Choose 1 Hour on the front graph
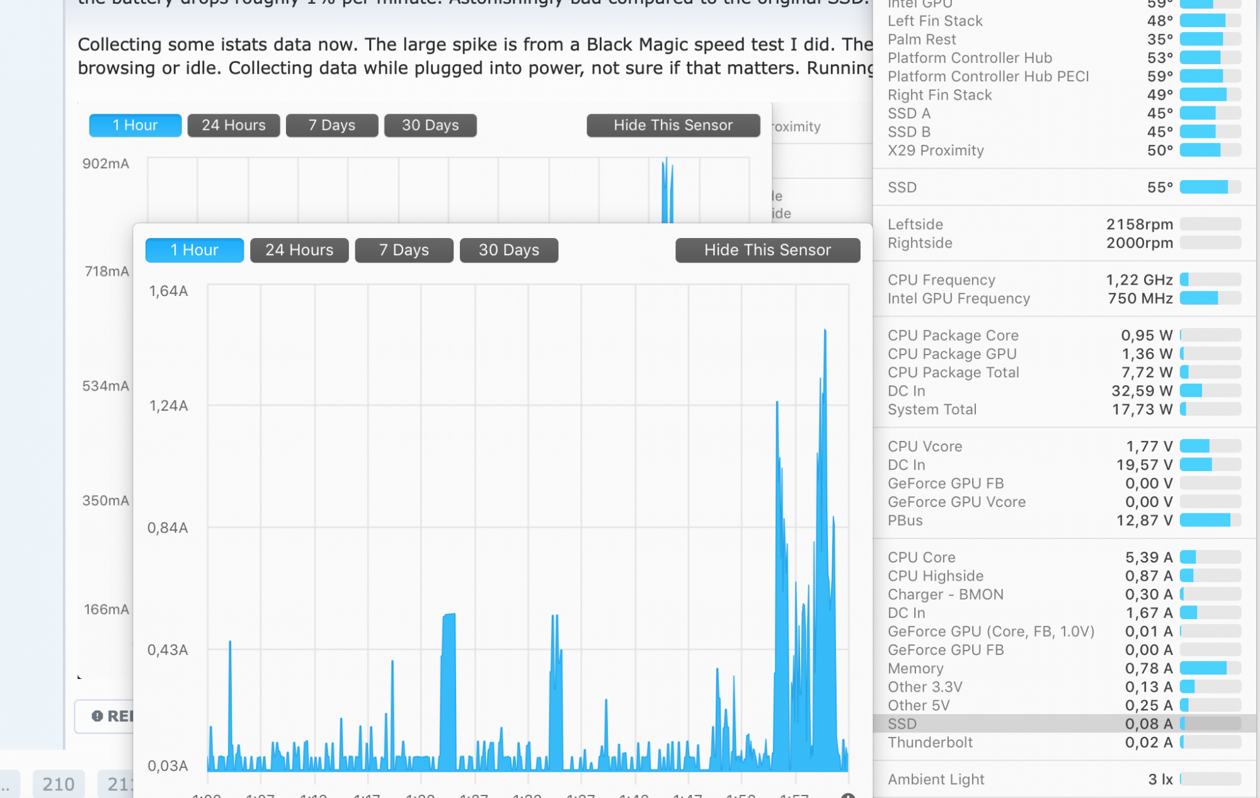 click(x=194, y=250)
